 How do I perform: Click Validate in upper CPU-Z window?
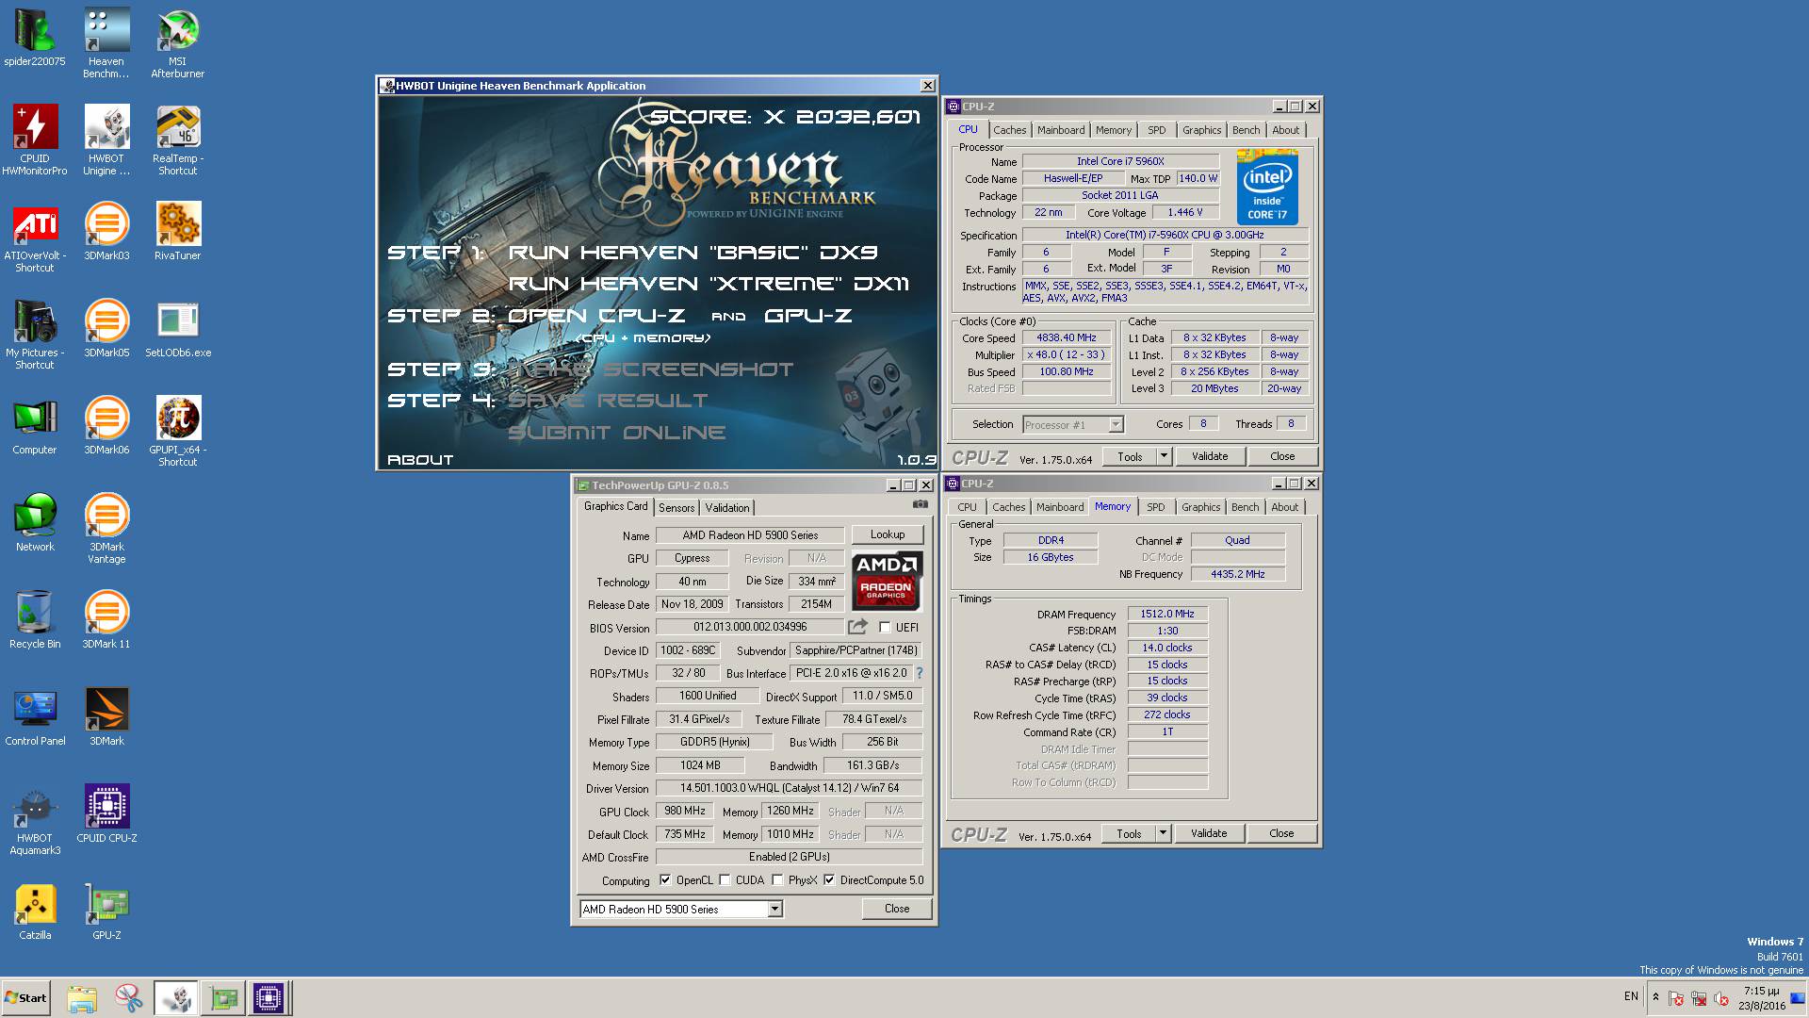point(1210,456)
